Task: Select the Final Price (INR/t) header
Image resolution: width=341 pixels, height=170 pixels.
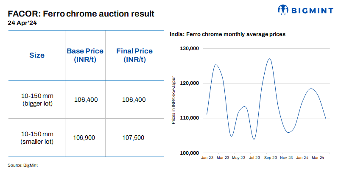Action: click(x=134, y=55)
